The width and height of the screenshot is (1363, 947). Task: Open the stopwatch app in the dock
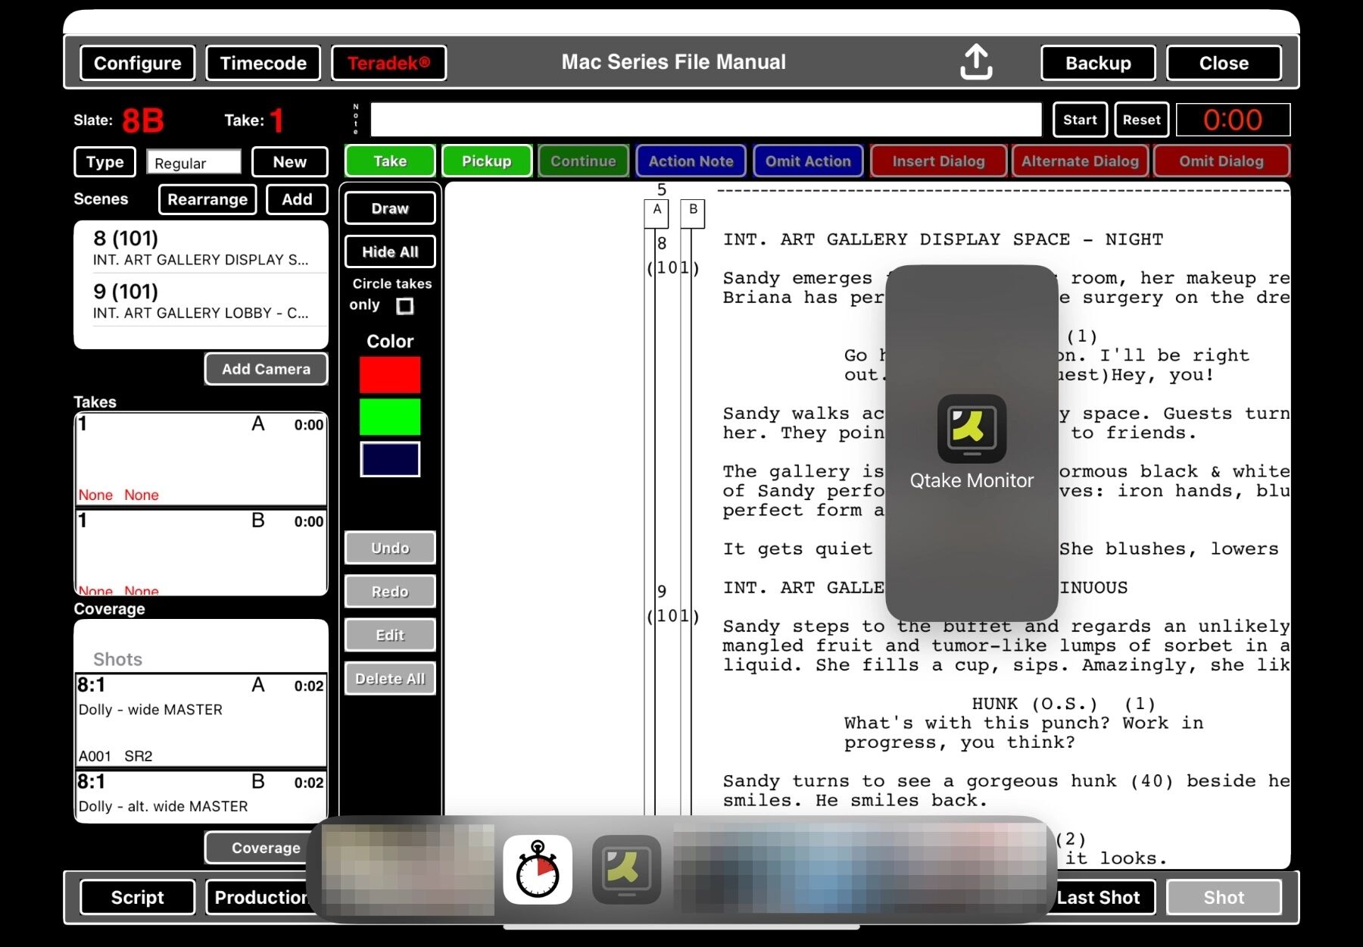(538, 870)
